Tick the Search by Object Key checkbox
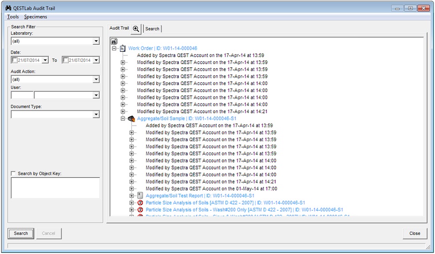 [x=14, y=173]
